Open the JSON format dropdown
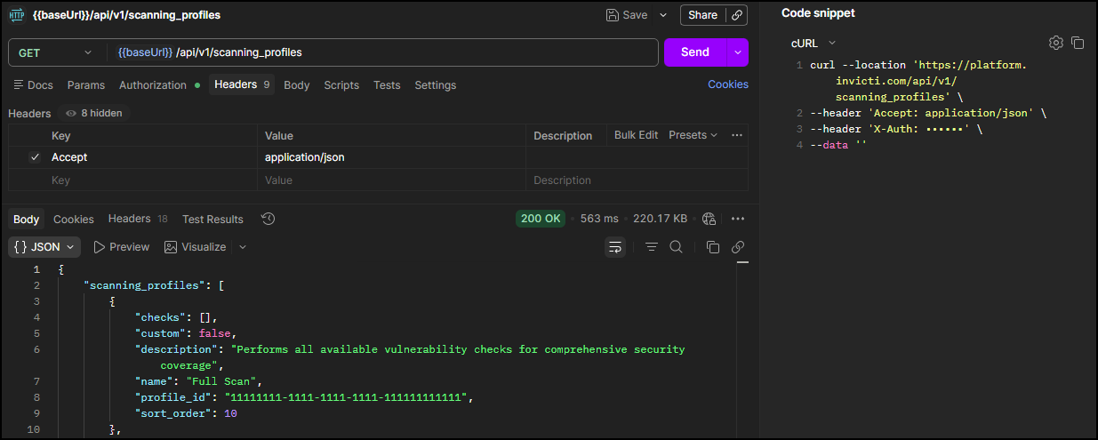This screenshot has height=440, width=1098. 45,247
